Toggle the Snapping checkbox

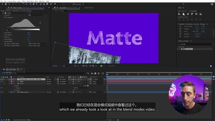coord(74,4)
